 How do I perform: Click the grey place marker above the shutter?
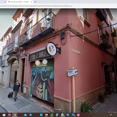click(x=45, y=62)
